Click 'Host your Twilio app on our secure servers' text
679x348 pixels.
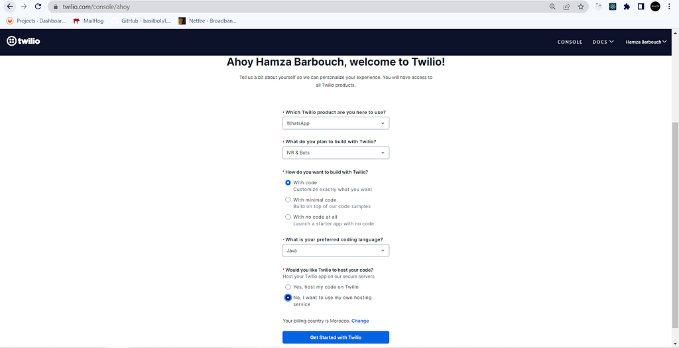click(x=329, y=276)
